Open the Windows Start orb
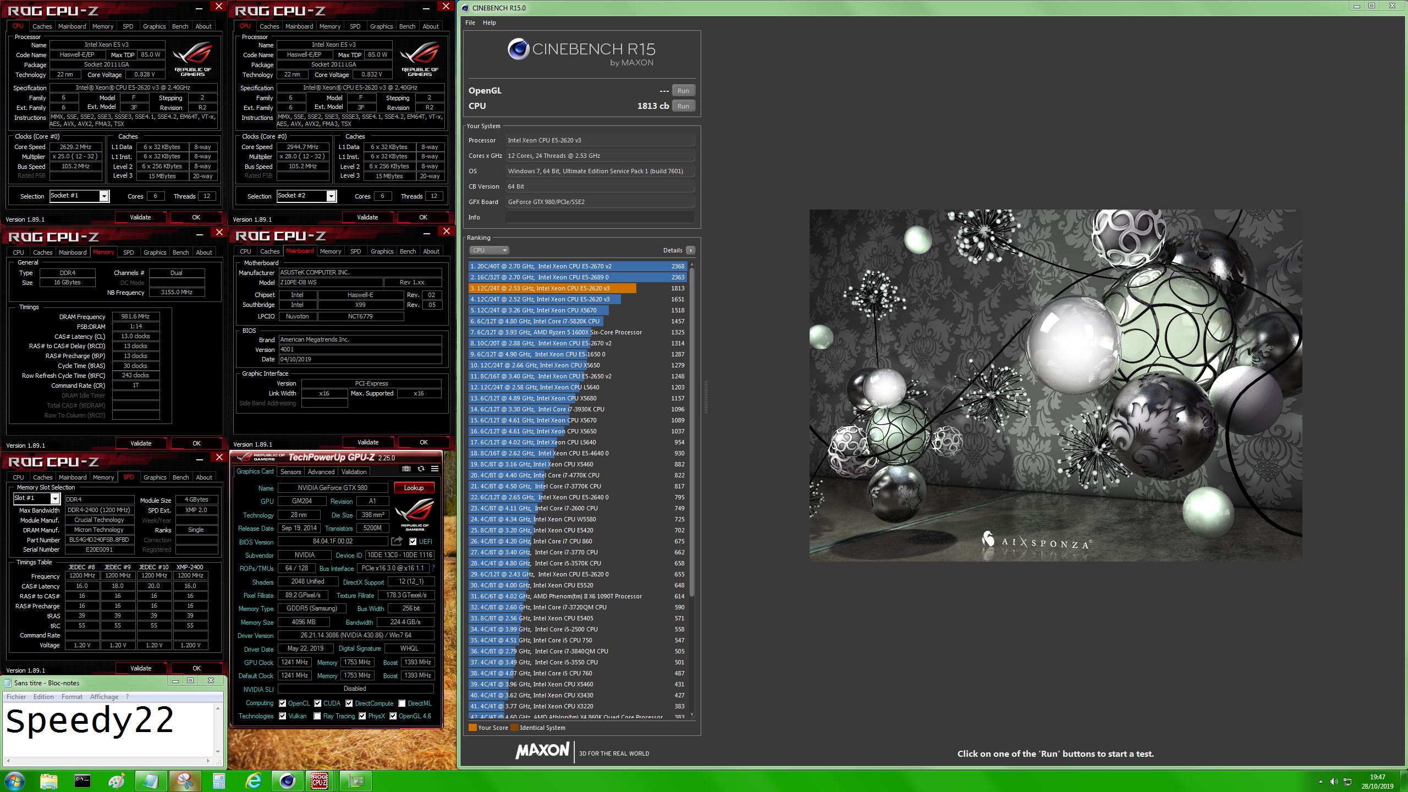1408x792 pixels. click(x=14, y=781)
